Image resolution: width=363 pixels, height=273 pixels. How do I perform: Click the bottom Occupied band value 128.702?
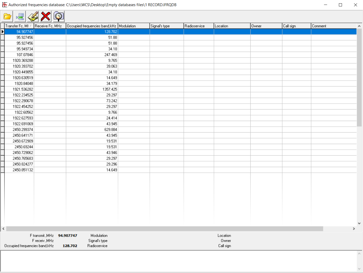pyautogui.click(x=70, y=246)
